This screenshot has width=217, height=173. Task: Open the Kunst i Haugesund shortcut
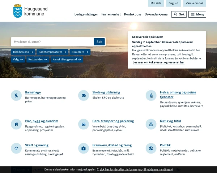click(67, 59)
